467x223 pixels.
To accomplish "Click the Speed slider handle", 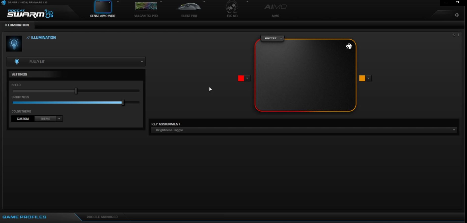I will pos(76,91).
